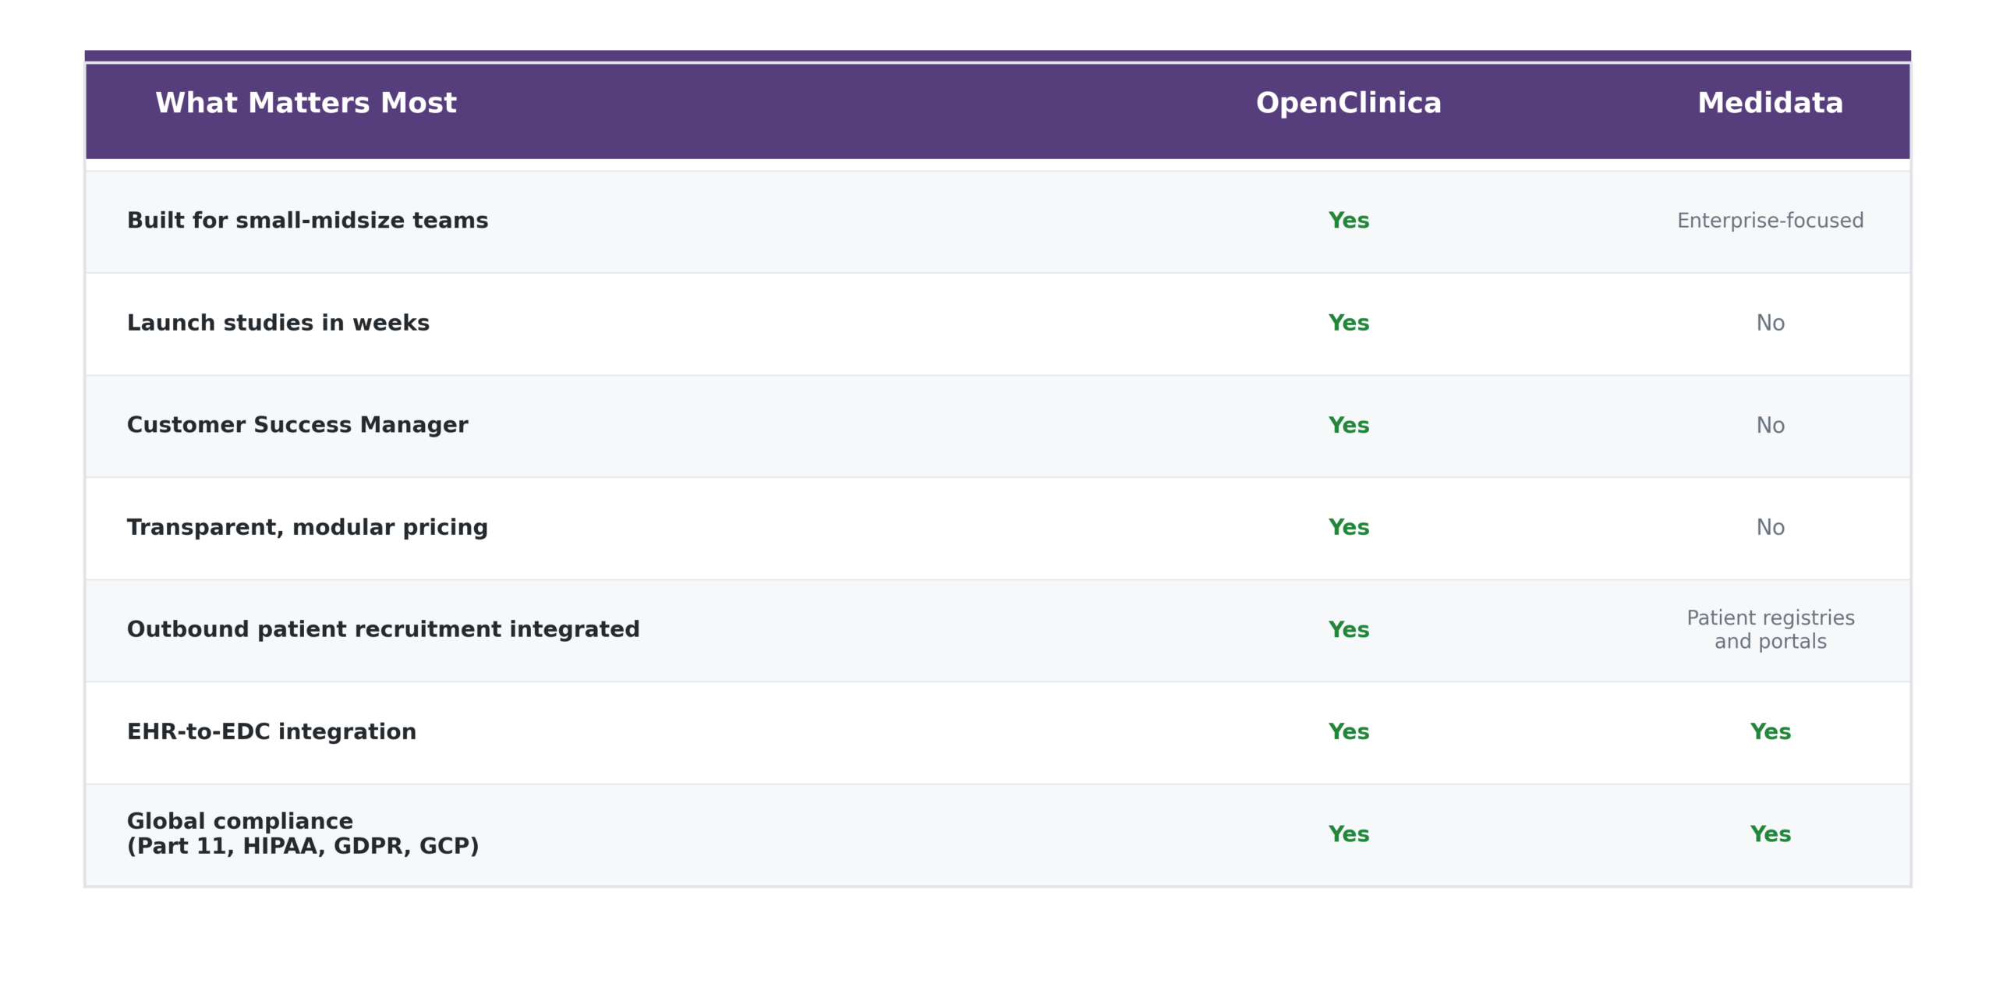Click Medidata's "No" for Transparent, modular pricing

(1770, 527)
